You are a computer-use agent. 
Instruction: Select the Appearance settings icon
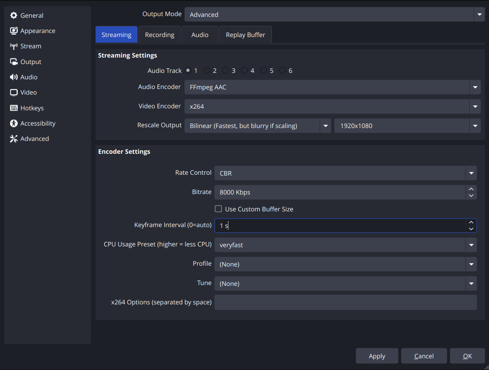point(14,31)
